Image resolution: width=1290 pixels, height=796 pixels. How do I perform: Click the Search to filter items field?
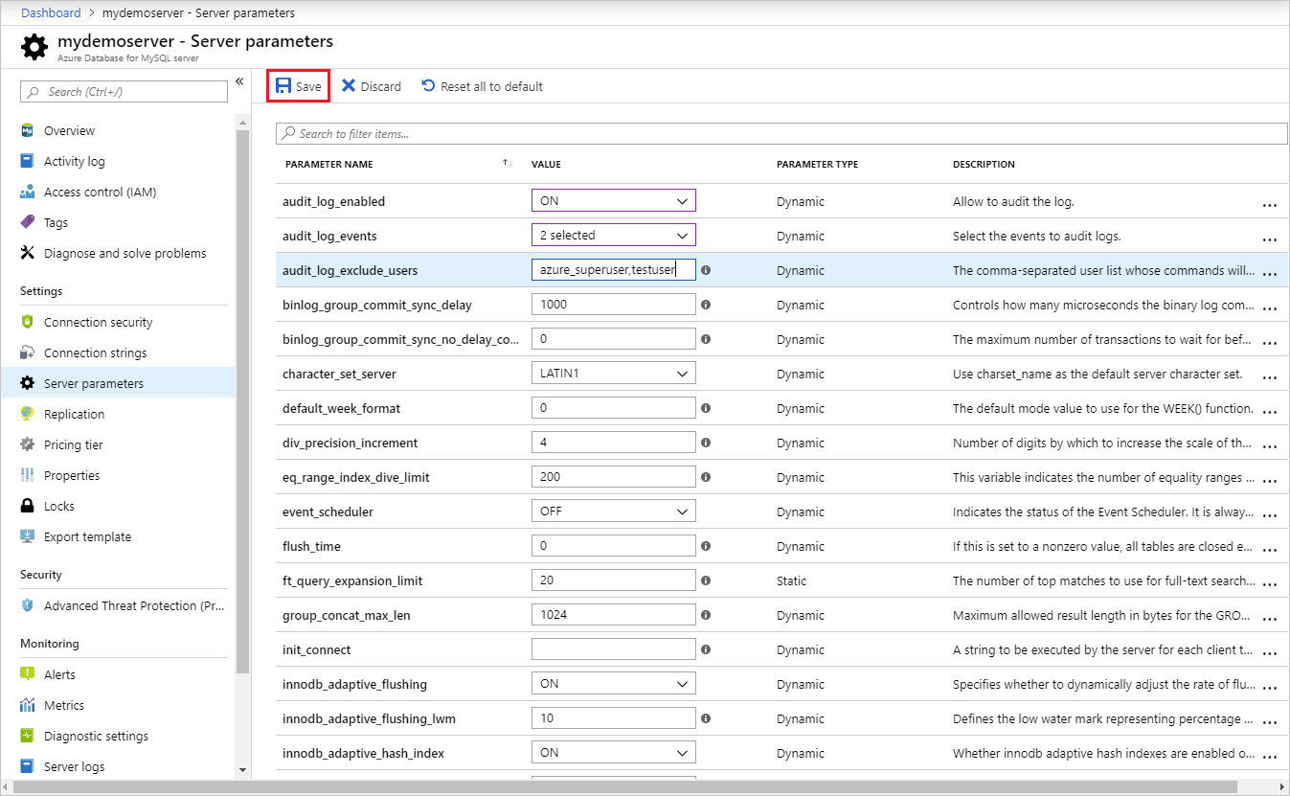[x=781, y=133]
